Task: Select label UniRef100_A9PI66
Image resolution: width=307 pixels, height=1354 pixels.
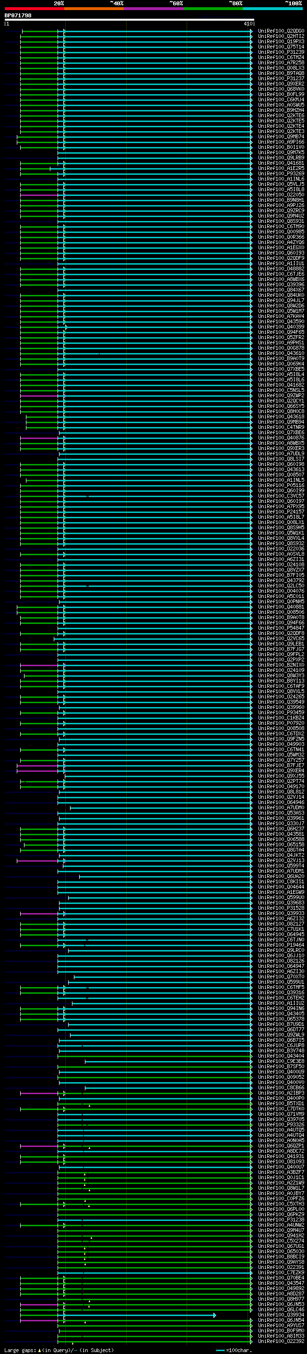Action: pos(281,142)
